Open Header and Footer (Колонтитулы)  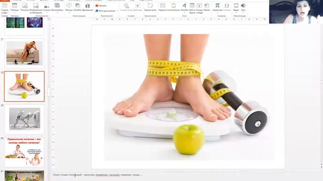174,7
